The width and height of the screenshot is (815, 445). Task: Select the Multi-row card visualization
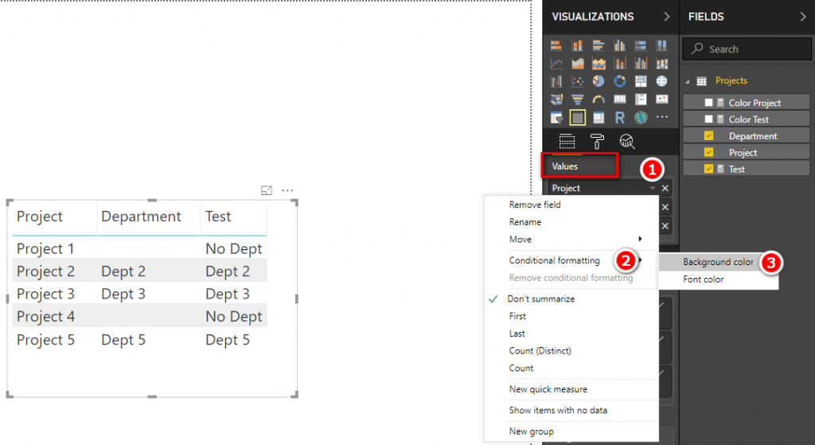tap(641, 100)
